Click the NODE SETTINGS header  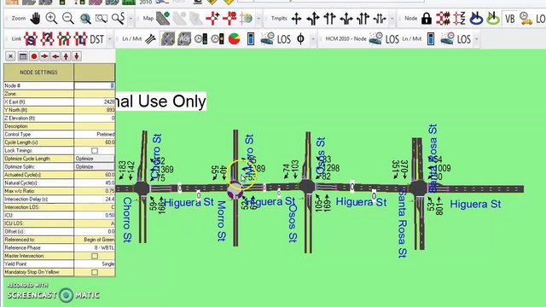(x=38, y=72)
